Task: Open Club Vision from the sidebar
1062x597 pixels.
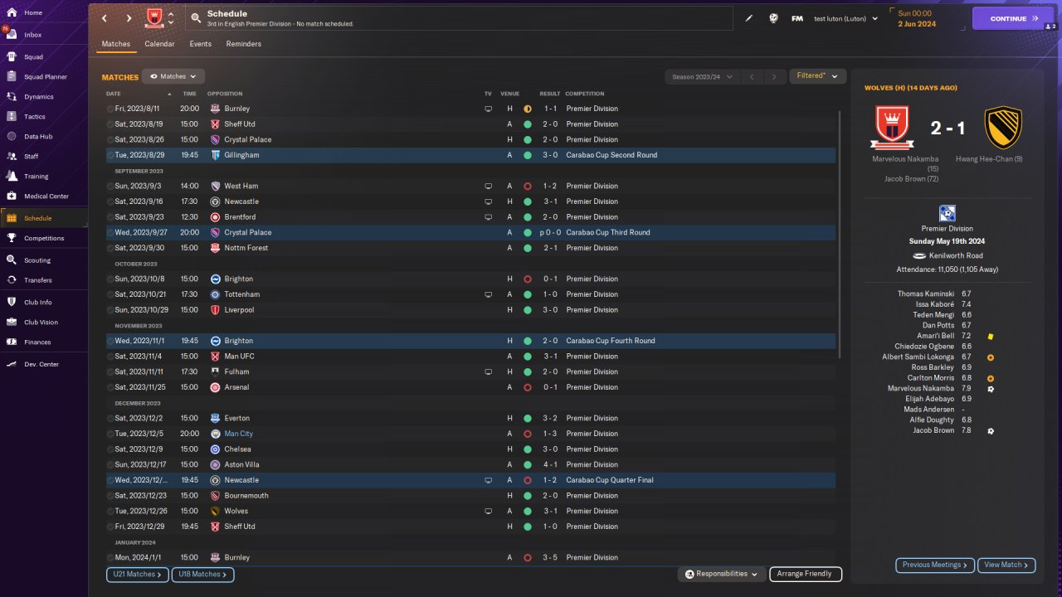Action: click(41, 322)
